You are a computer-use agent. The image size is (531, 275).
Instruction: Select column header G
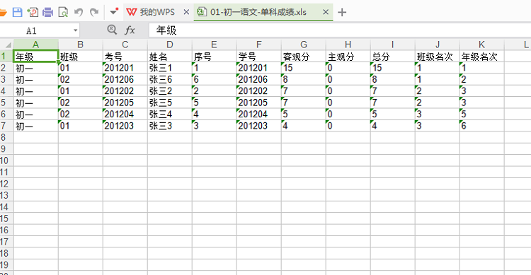[304, 45]
